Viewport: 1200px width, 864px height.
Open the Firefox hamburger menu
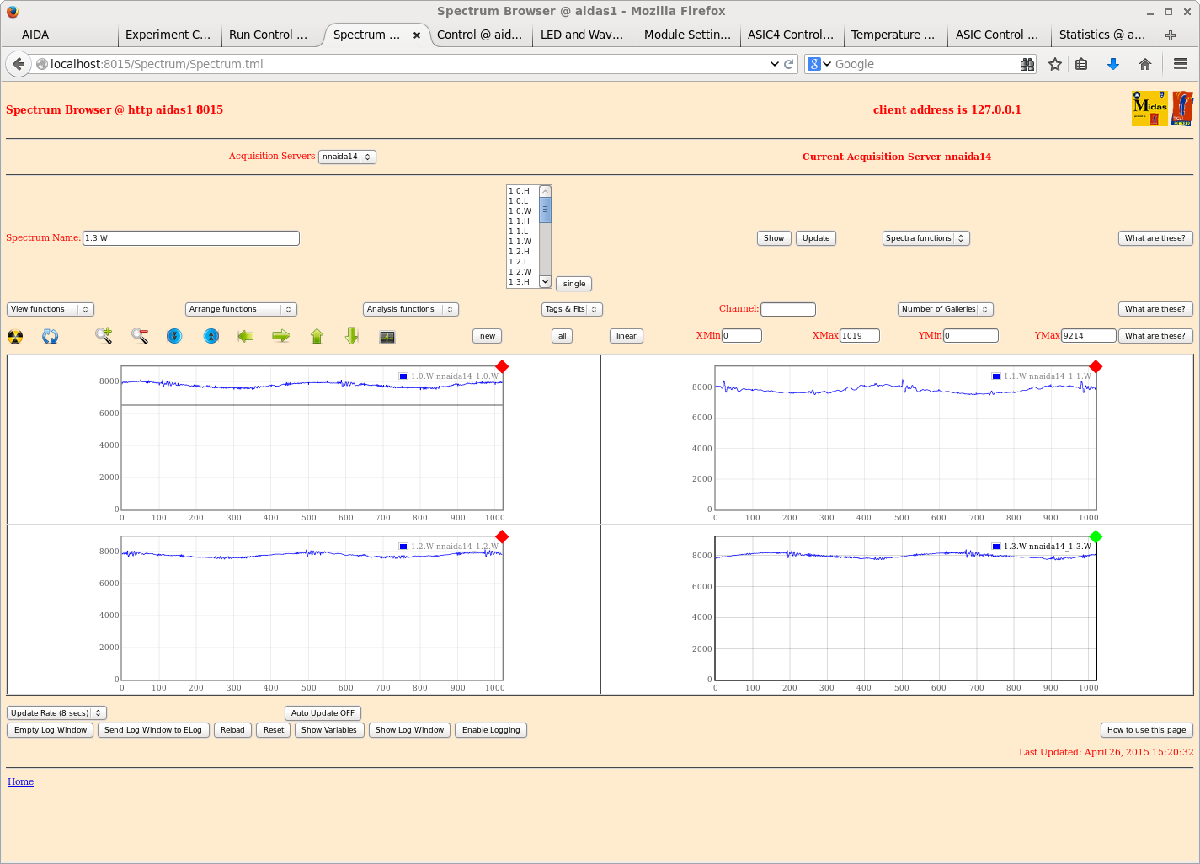[1181, 64]
